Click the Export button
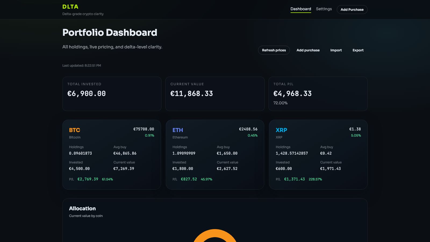This screenshot has width=430, height=242. click(x=358, y=50)
